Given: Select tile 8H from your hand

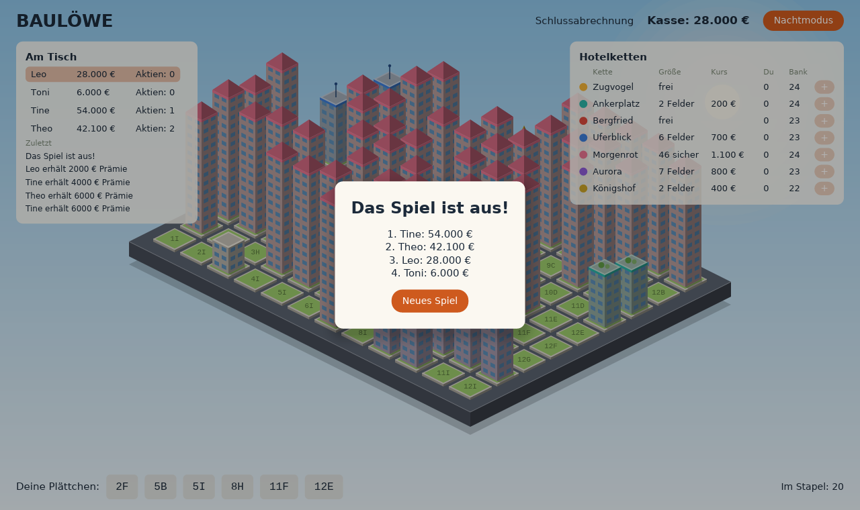Looking at the screenshot, I should click(x=237, y=487).
